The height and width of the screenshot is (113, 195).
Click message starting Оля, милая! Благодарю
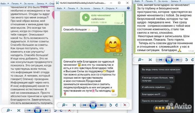(x=165, y=28)
